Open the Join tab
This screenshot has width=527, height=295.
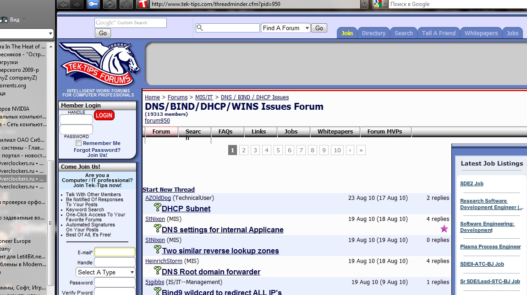(346, 33)
